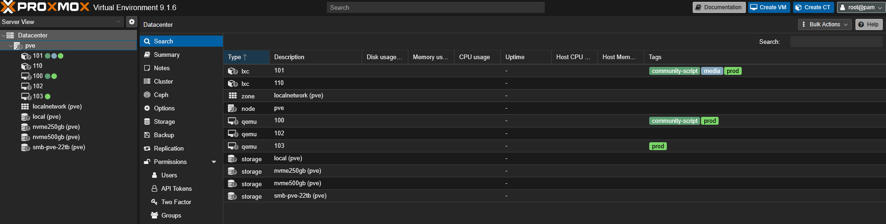
Task: Sort by the CPU usage column header
Action: [477, 57]
